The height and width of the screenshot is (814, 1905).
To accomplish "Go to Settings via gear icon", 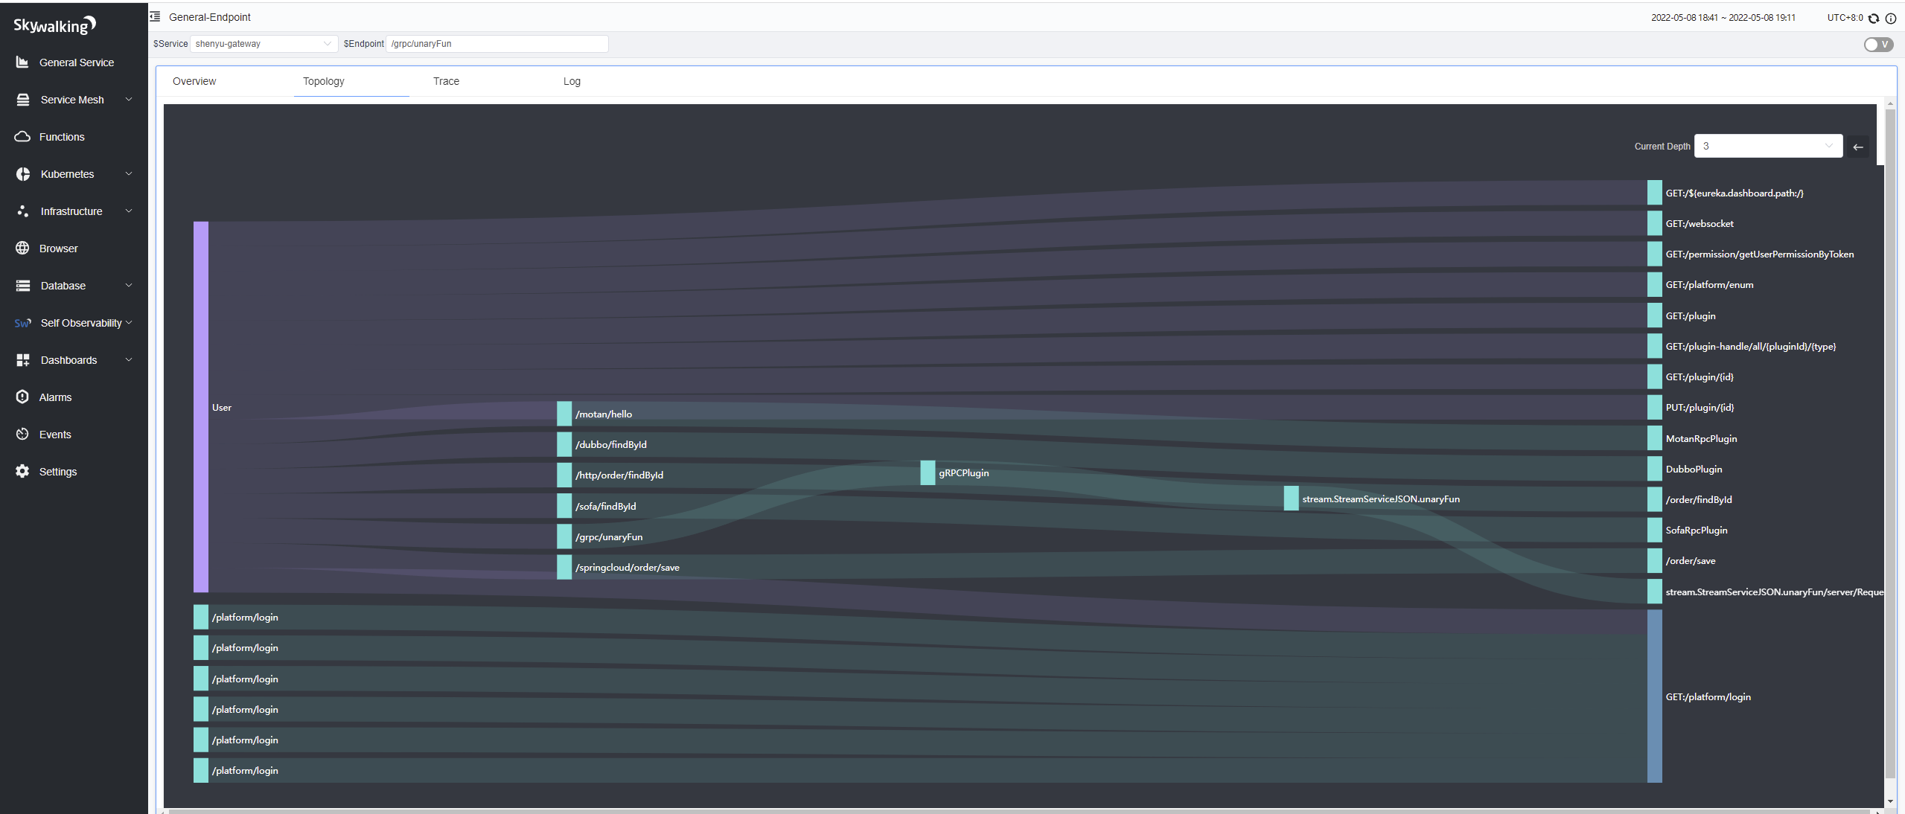I will tap(23, 472).
